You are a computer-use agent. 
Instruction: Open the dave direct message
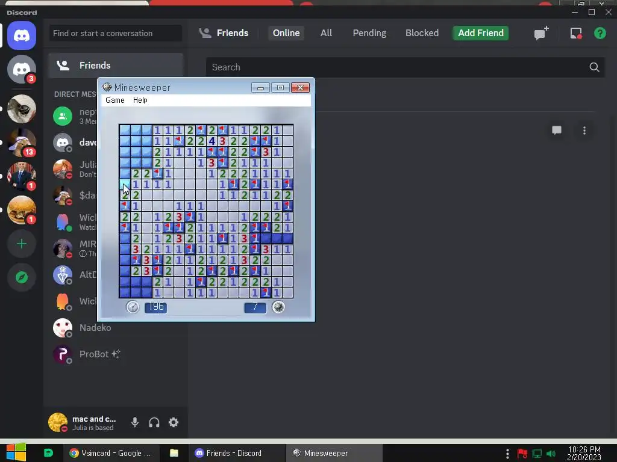[x=74, y=142]
